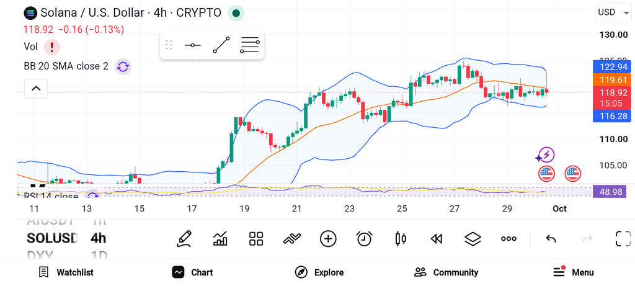Screen dimensions: 635x286
Task: Redo action arrow
Action: coord(587,239)
